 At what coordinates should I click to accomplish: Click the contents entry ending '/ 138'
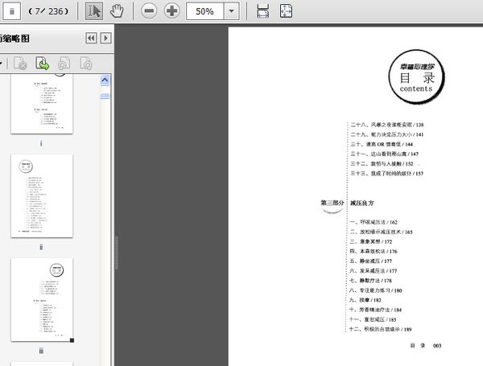click(x=387, y=125)
